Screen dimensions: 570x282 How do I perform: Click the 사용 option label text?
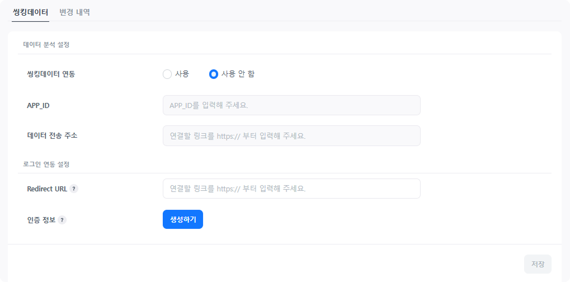click(182, 74)
